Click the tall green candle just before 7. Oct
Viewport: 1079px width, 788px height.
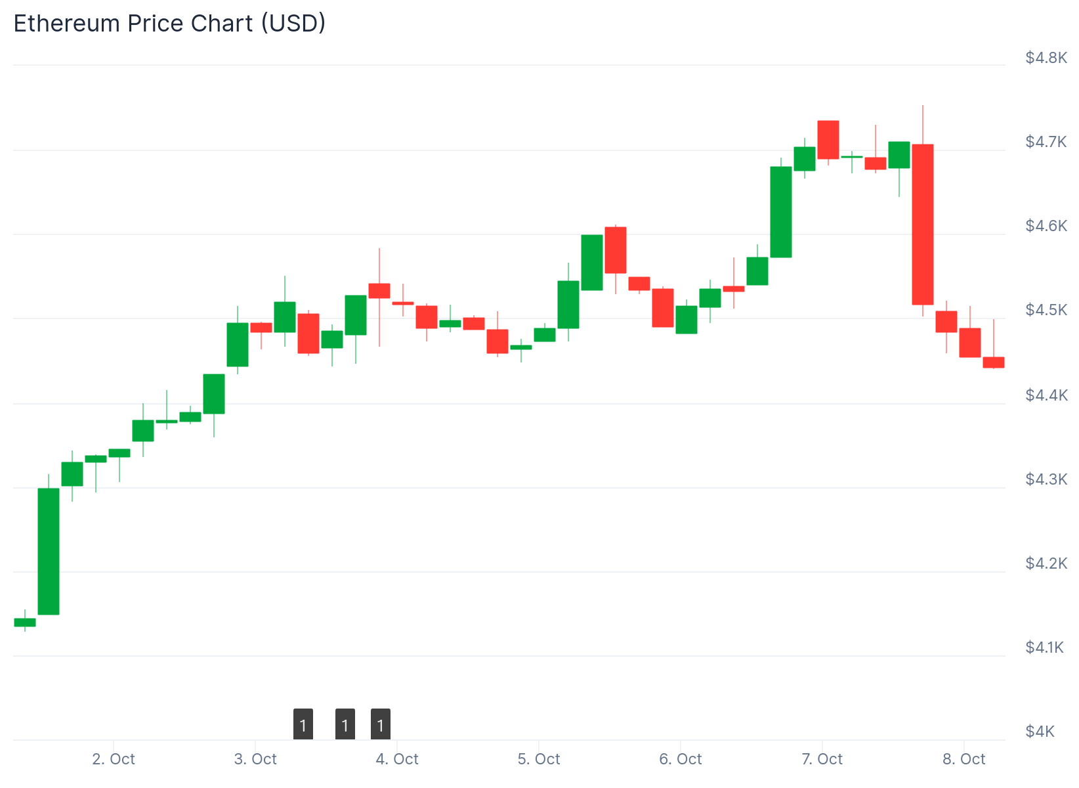(780, 211)
